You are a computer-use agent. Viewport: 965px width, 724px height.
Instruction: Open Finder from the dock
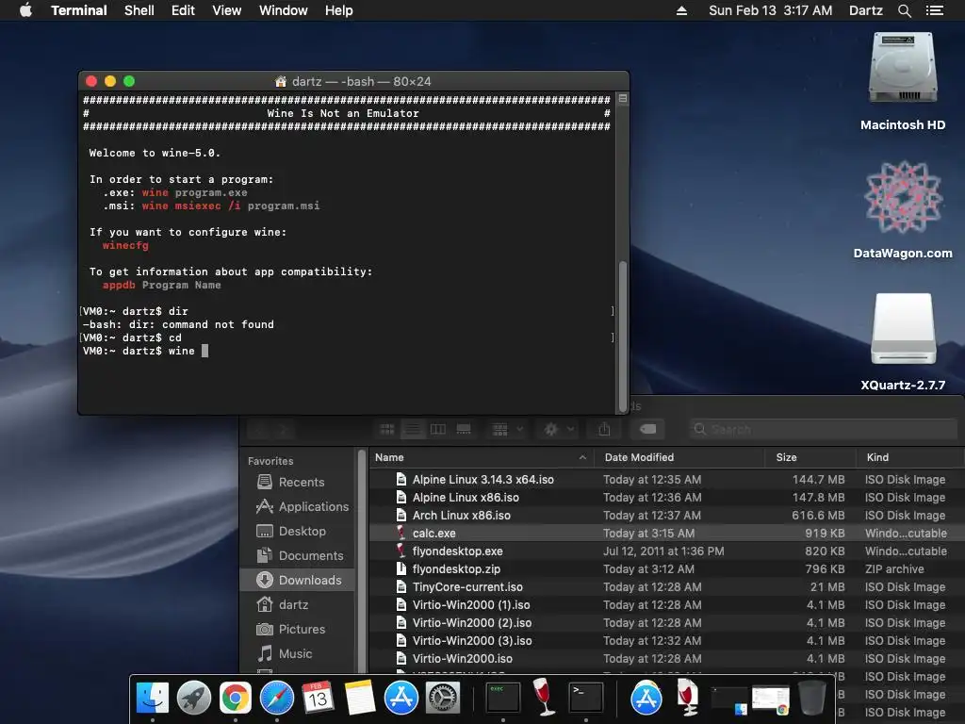(152, 699)
